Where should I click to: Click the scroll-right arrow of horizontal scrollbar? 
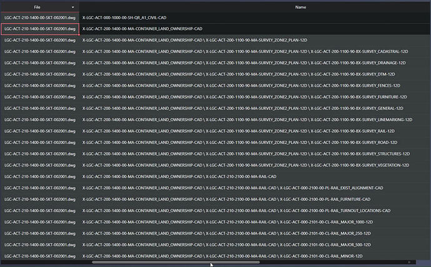[409, 263]
